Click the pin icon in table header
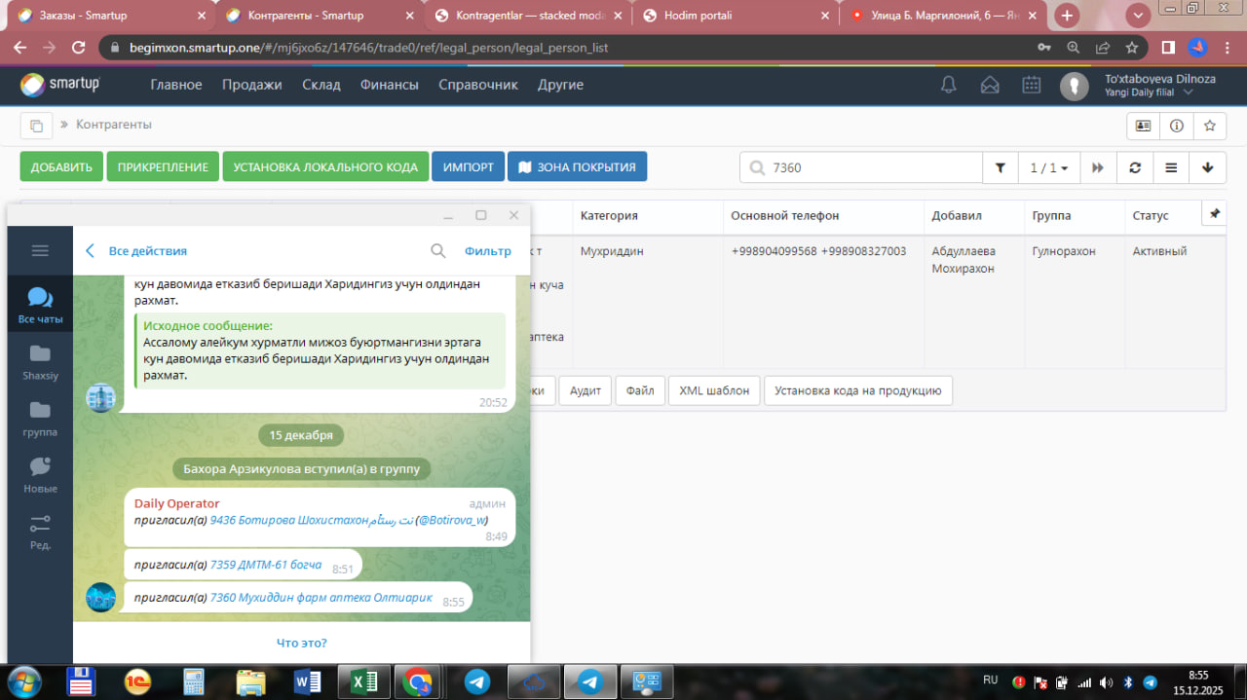 (1215, 214)
